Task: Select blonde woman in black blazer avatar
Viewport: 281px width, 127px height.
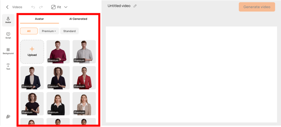Action: click(58, 104)
